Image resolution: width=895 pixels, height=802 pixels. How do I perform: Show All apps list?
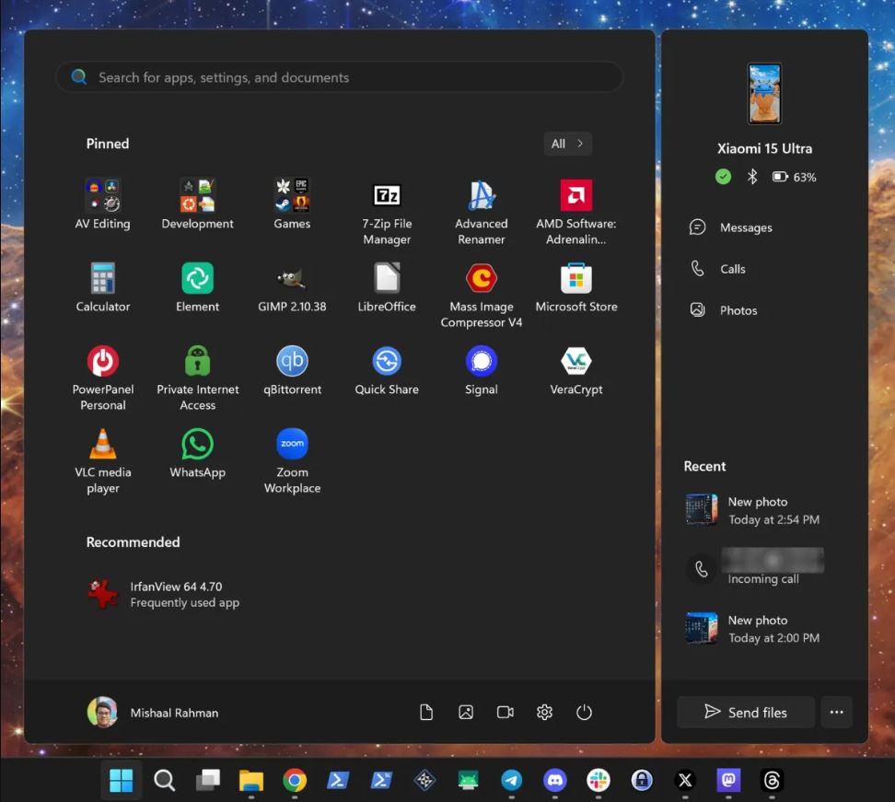click(566, 144)
